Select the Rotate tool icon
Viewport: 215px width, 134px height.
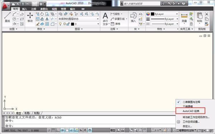[42, 14]
